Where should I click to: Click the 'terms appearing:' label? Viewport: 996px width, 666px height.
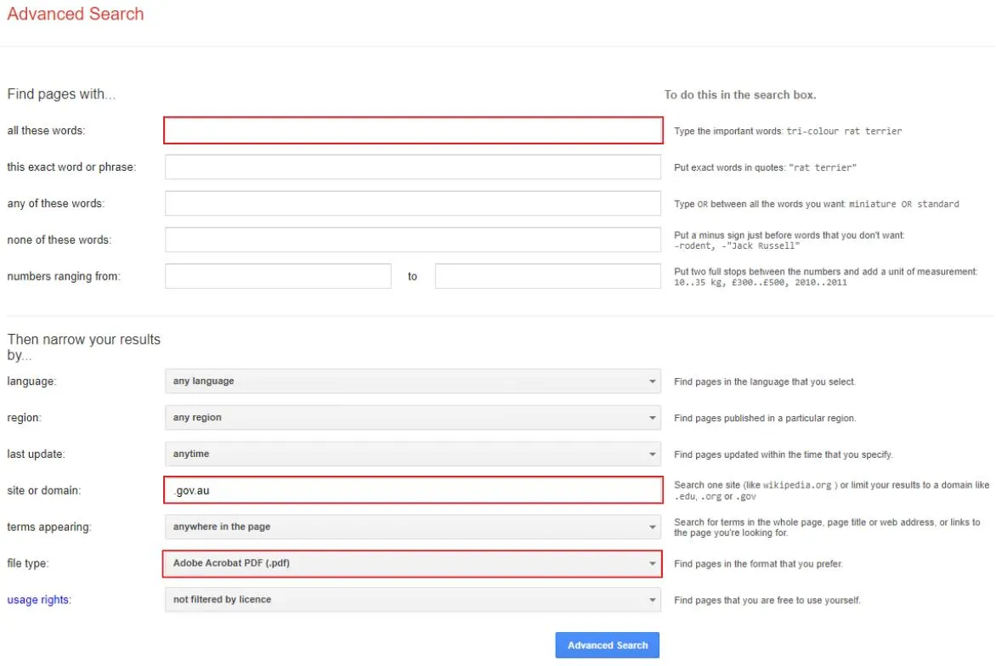point(49,527)
